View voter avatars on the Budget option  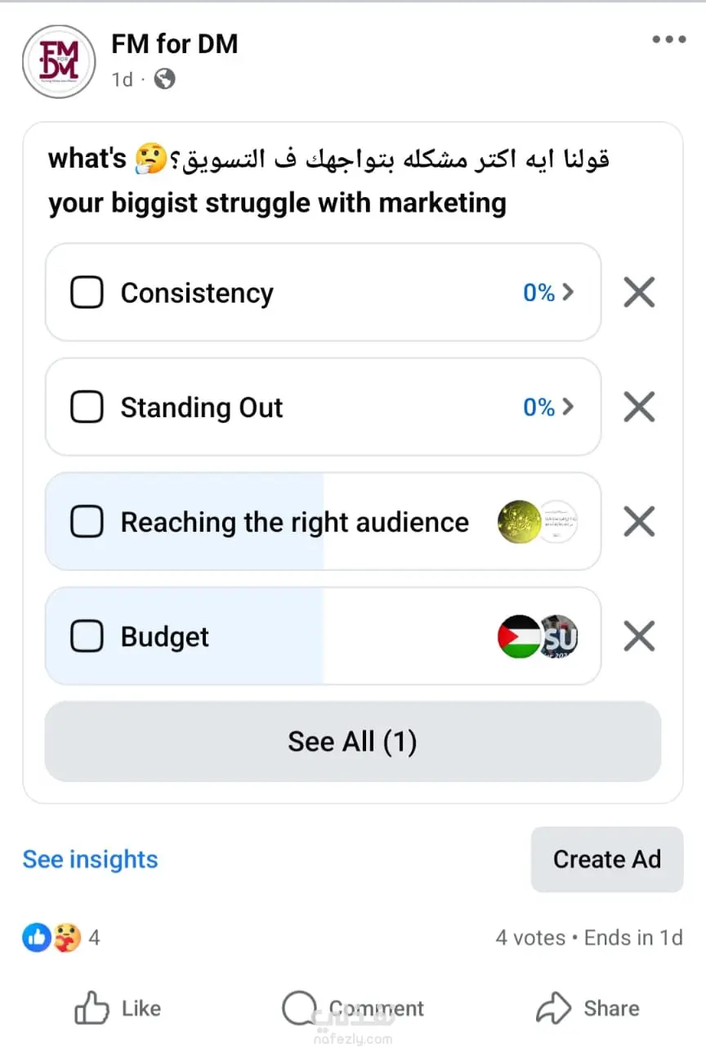(538, 636)
